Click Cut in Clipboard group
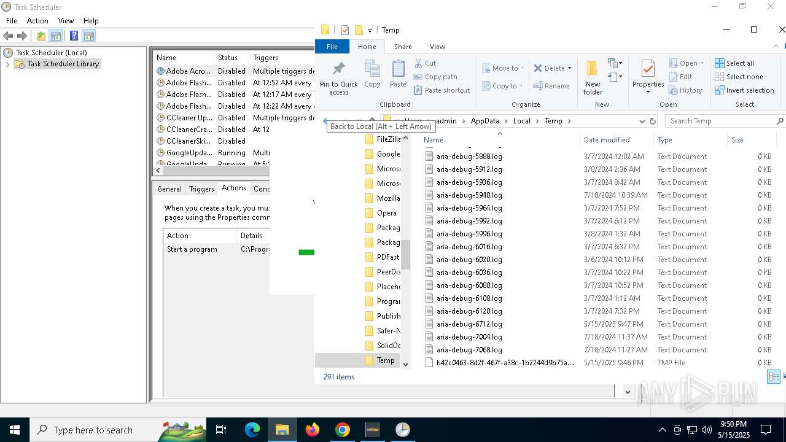Viewport: 786px width, 442px height. coord(425,63)
